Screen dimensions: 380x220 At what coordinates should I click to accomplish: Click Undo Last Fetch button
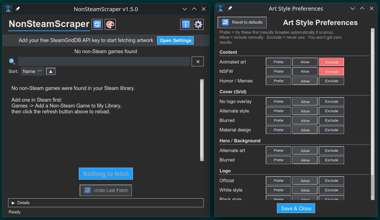106,190
